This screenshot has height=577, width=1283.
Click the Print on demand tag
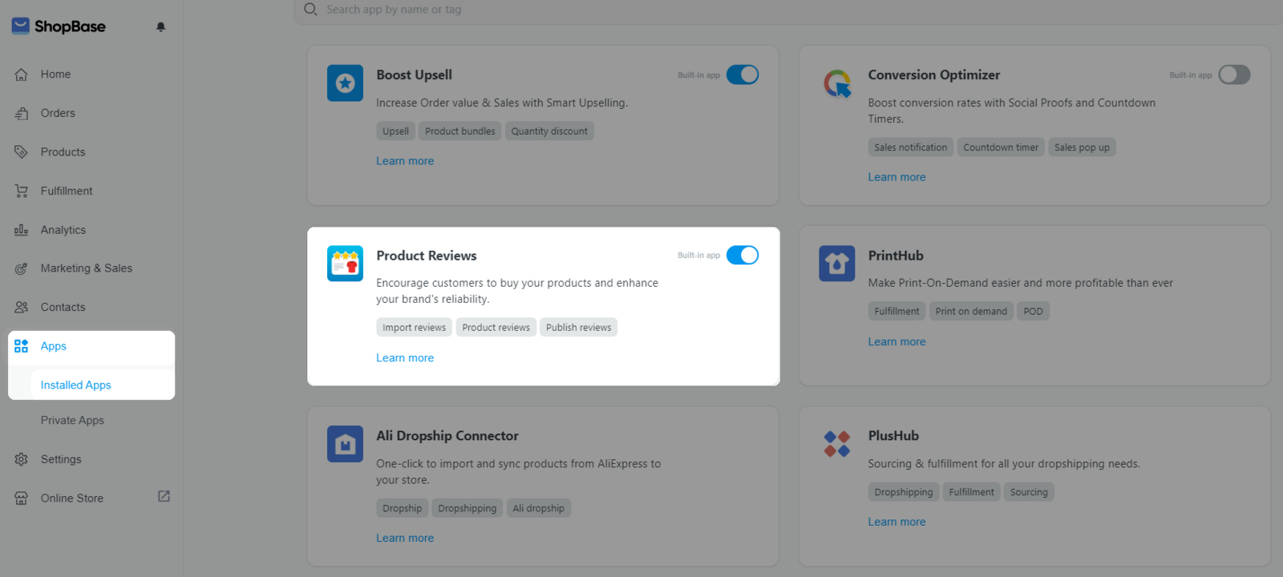[971, 312]
